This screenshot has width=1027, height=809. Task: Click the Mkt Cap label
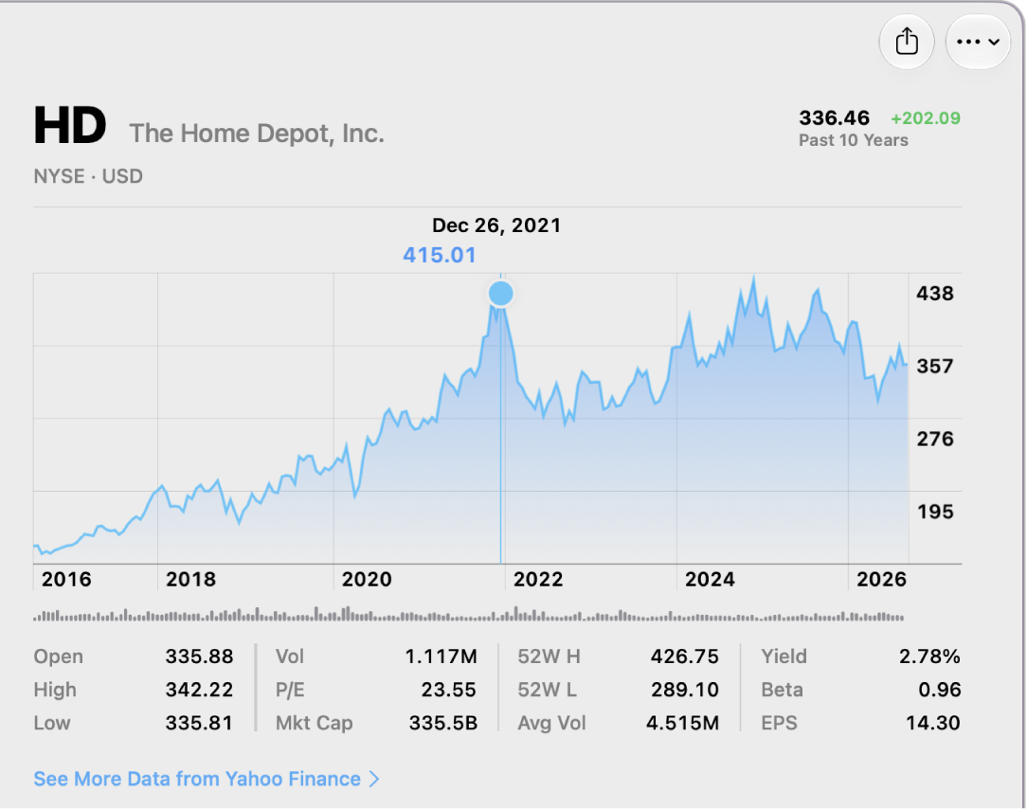315,723
